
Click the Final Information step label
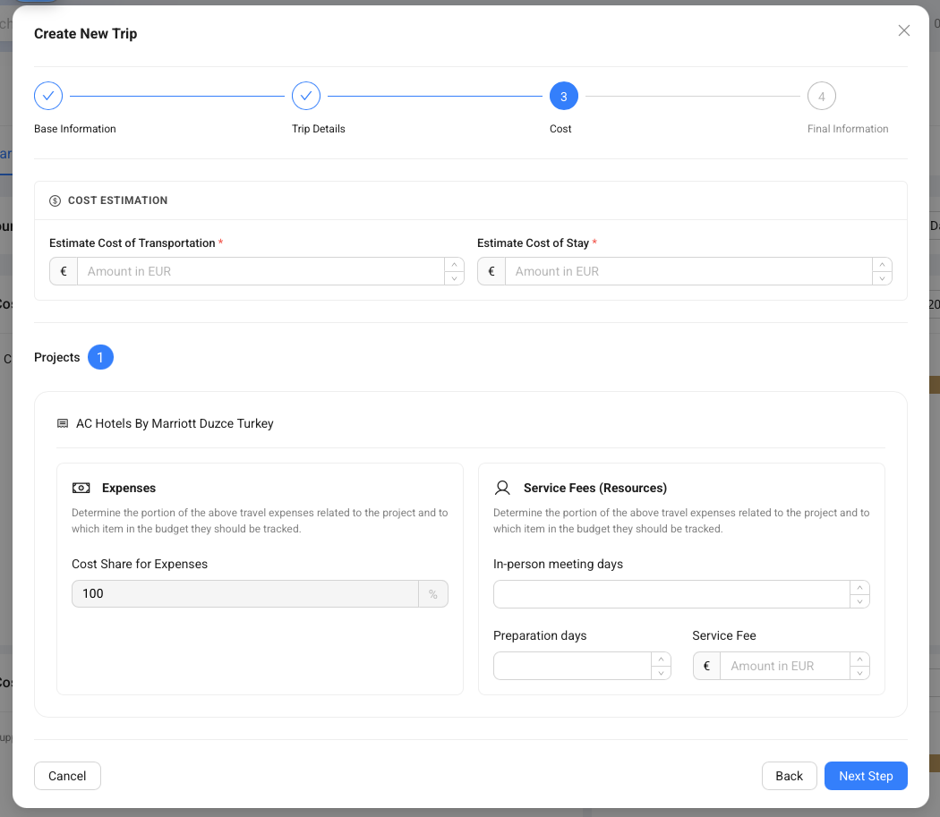click(x=848, y=129)
